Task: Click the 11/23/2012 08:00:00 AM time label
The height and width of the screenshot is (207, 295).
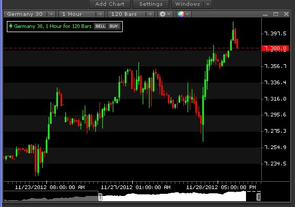Action: pos(50,188)
